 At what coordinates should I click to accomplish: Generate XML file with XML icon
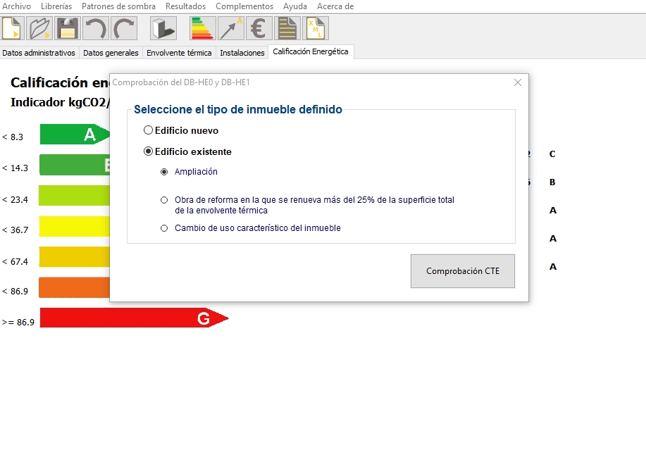pos(315,29)
